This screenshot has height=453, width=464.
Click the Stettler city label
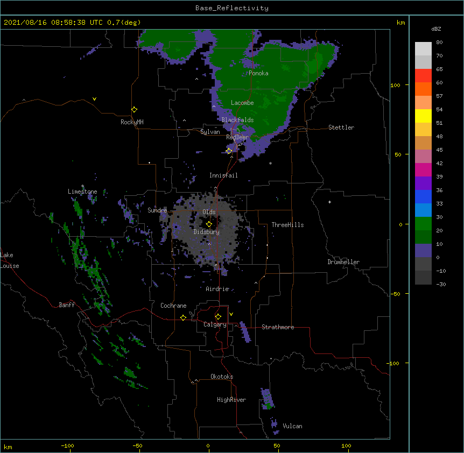pyautogui.click(x=341, y=128)
